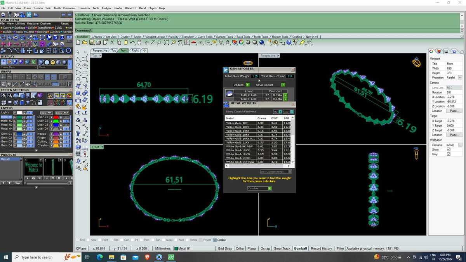
Task: Open the Perspective viewport title dropdown
Action: (278, 56)
